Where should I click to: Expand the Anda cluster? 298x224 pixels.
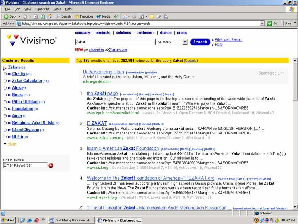click(5, 116)
